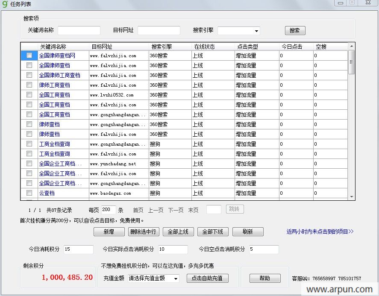Toggle the header checkbox to select all rows
The height and width of the screenshot is (296, 379).
[x=29, y=47]
